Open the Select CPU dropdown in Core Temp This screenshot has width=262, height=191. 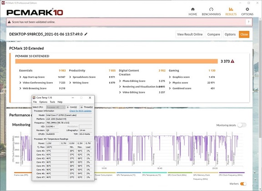coord(55,107)
